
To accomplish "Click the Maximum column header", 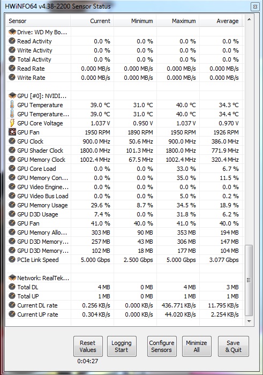I will pos(178,21).
